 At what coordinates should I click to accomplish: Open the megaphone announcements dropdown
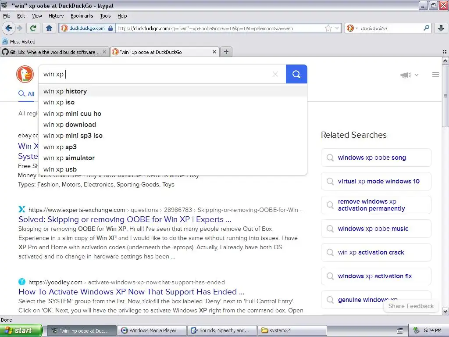point(410,75)
